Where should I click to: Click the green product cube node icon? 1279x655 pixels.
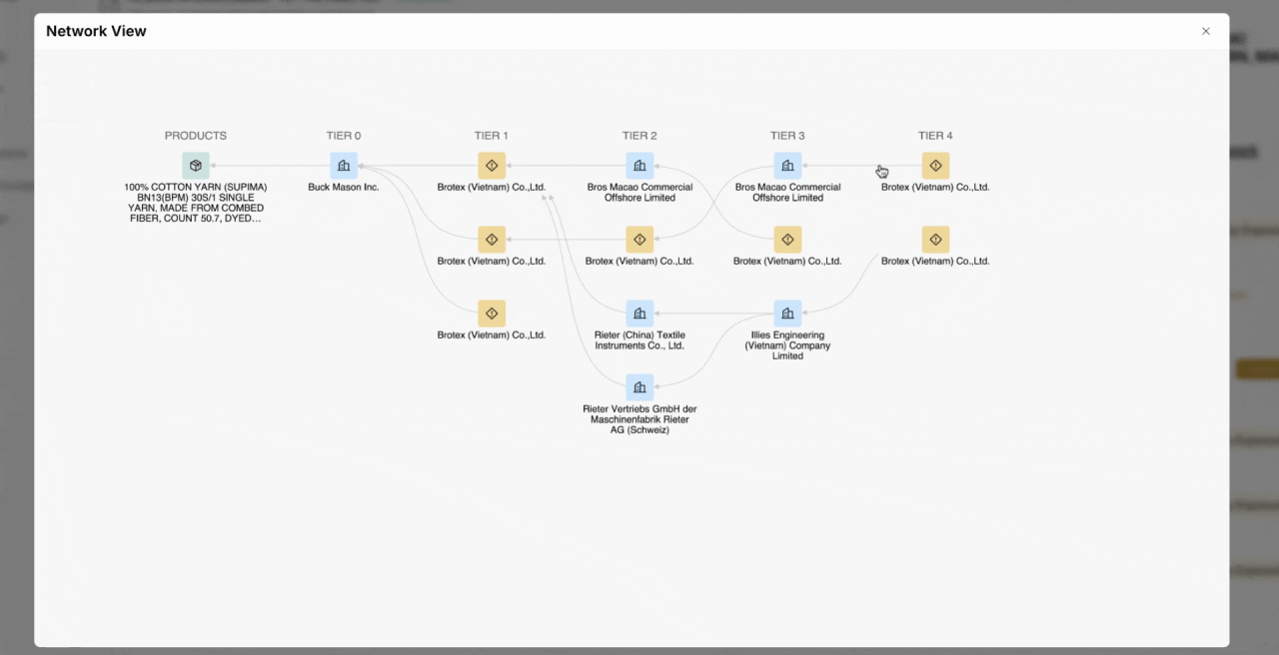196,166
